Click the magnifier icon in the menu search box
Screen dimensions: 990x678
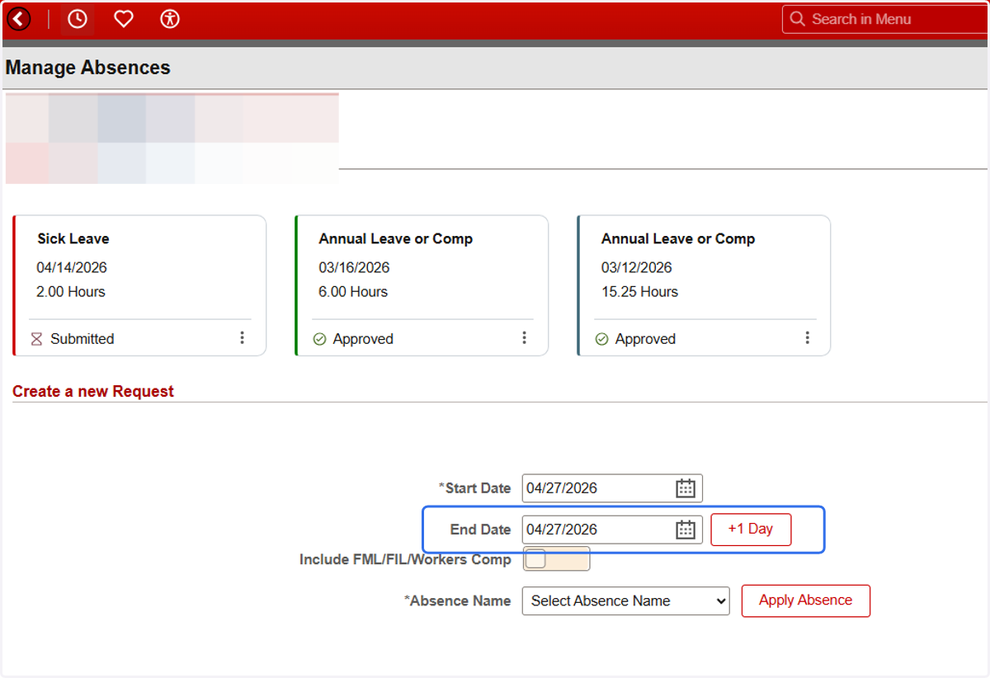pos(797,19)
